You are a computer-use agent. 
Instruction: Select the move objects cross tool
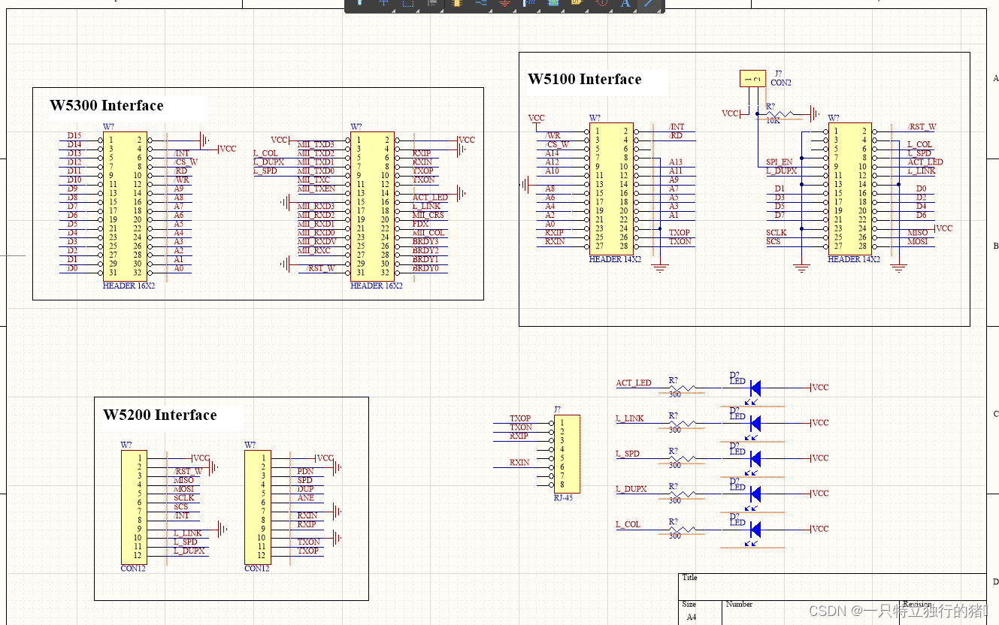pyautogui.click(x=383, y=4)
